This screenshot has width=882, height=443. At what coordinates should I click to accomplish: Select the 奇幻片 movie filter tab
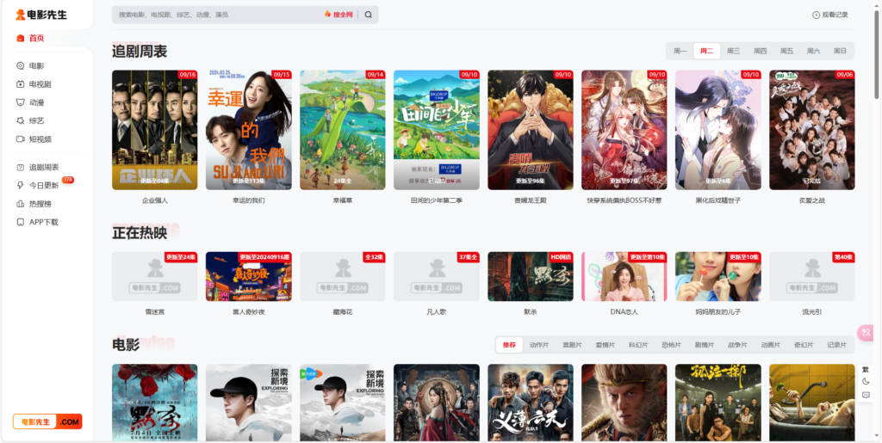(x=804, y=345)
